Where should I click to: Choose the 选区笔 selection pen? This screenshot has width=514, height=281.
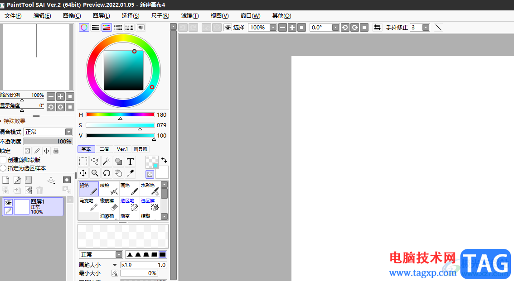[x=130, y=204]
